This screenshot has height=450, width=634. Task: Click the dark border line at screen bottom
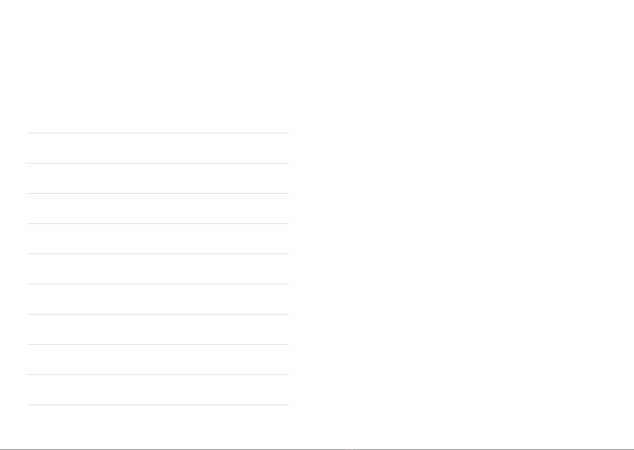click(x=317, y=449)
